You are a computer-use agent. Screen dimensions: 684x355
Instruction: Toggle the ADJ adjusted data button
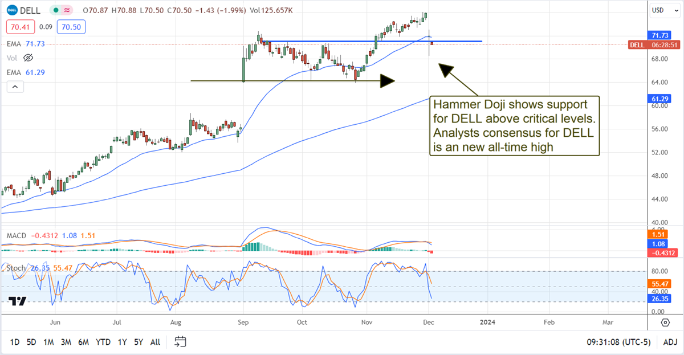pyautogui.click(x=669, y=342)
